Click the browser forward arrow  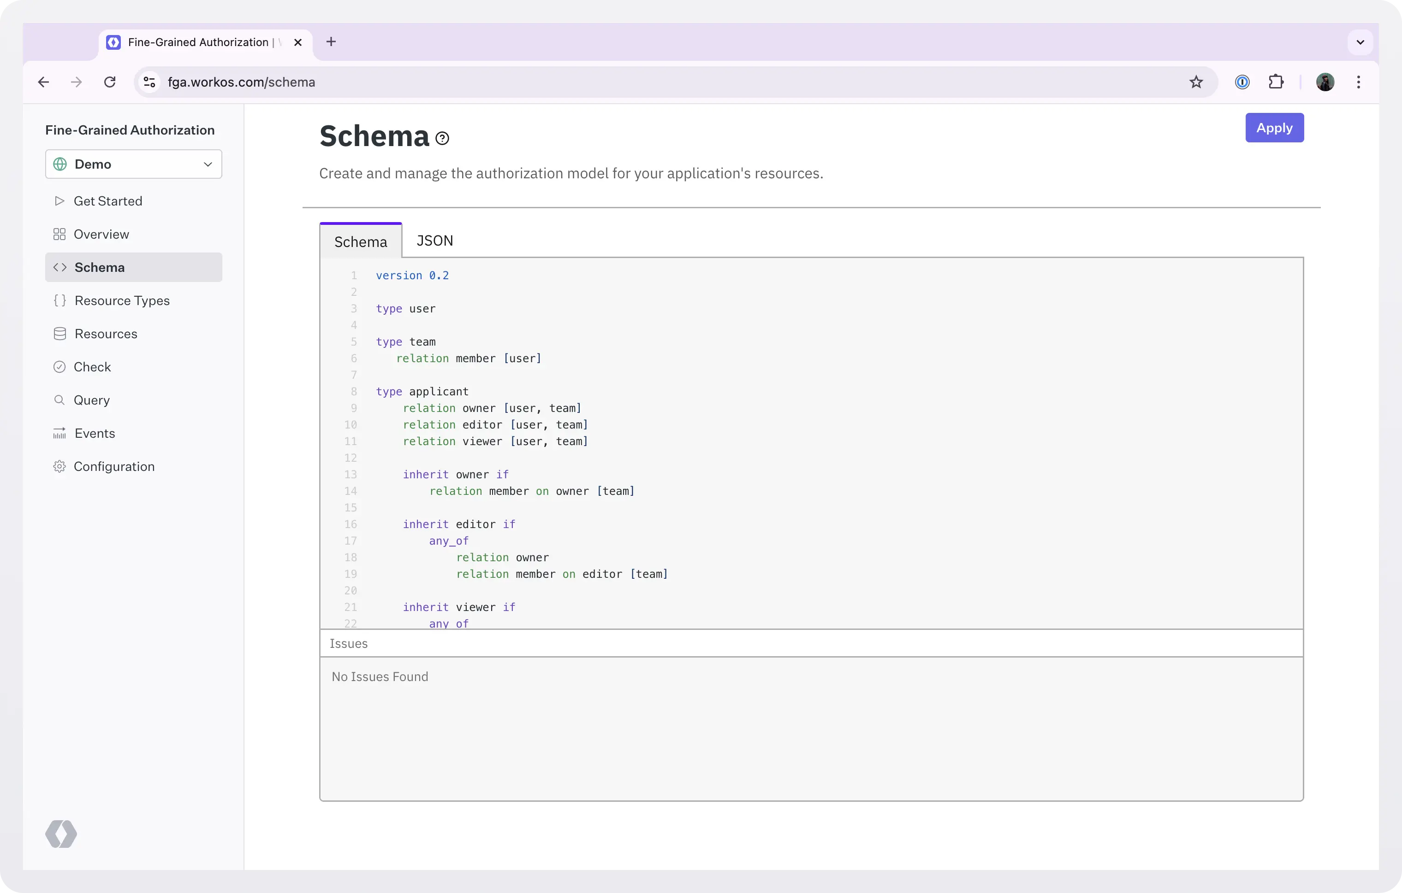tap(76, 82)
